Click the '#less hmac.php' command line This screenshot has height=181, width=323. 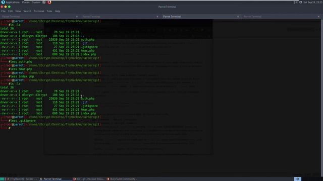click(20, 69)
